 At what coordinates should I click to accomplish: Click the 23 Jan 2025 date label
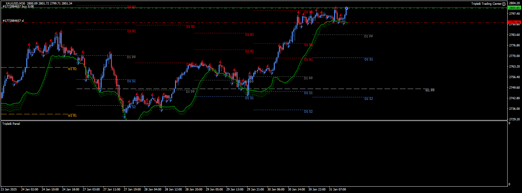pos(9,189)
